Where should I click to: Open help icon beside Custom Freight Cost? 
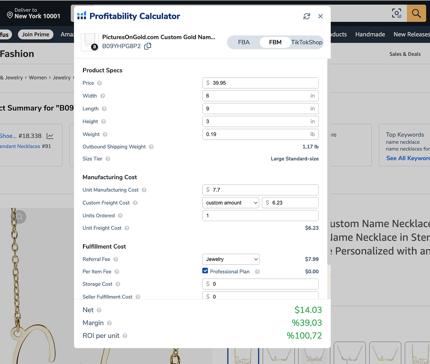click(135, 203)
